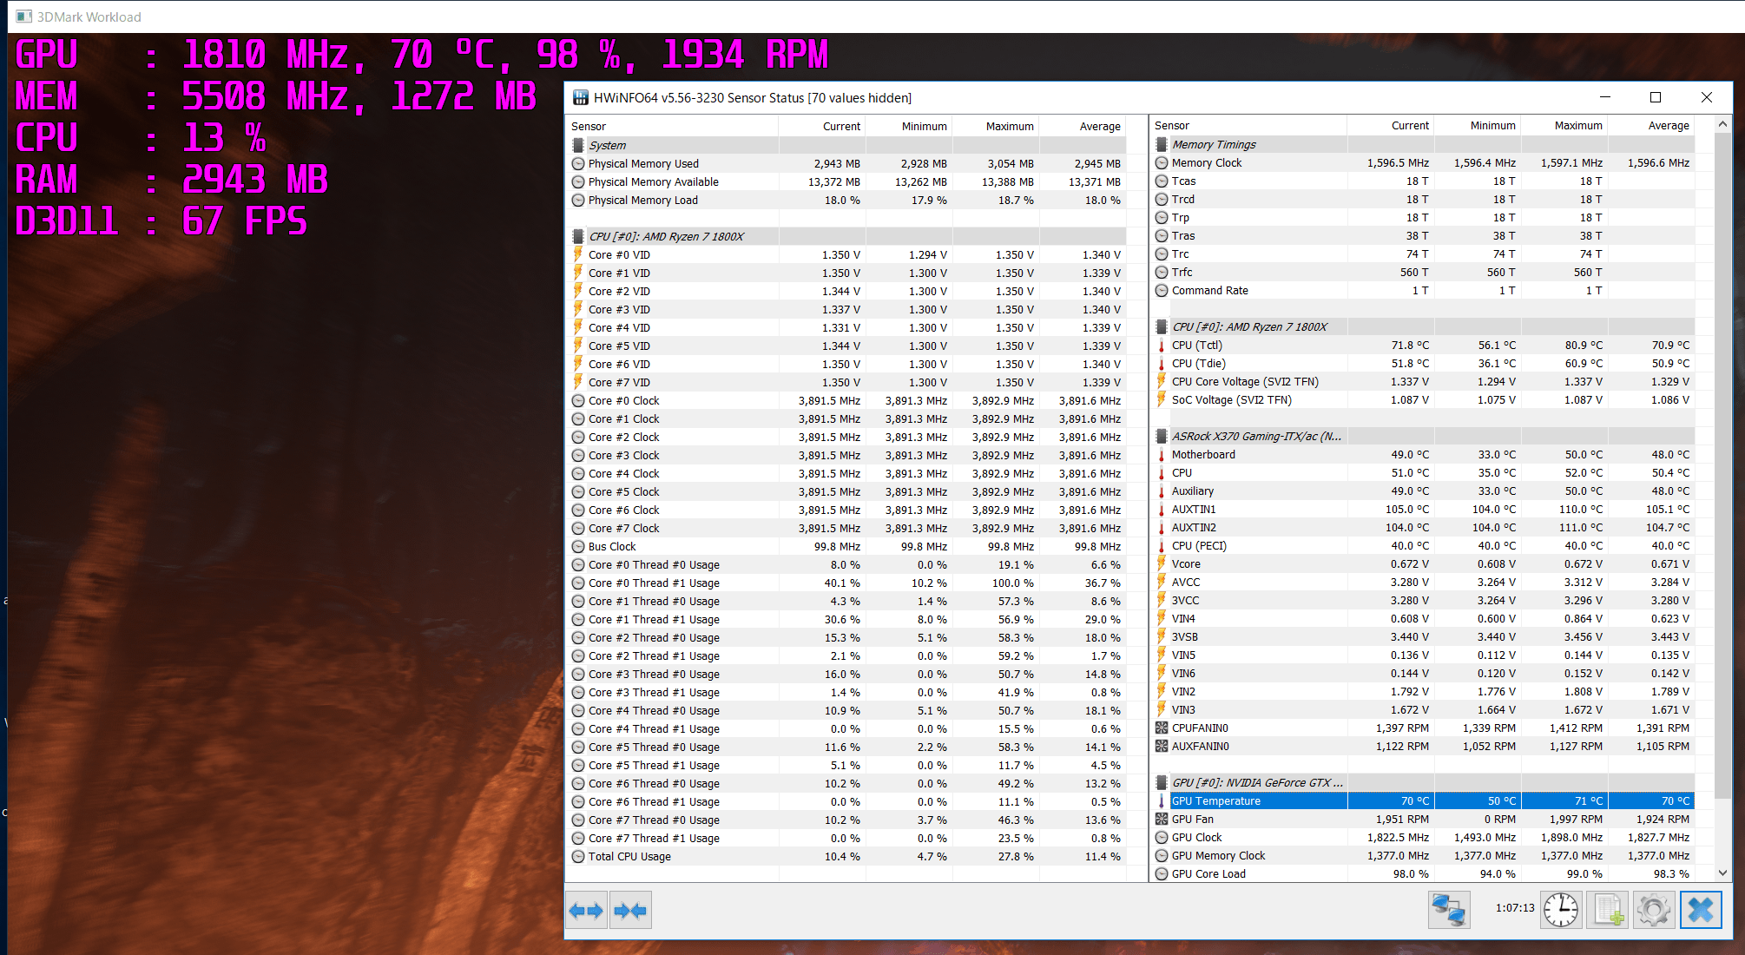Click the shrink columns arrows button
The height and width of the screenshot is (955, 1745).
[630, 911]
